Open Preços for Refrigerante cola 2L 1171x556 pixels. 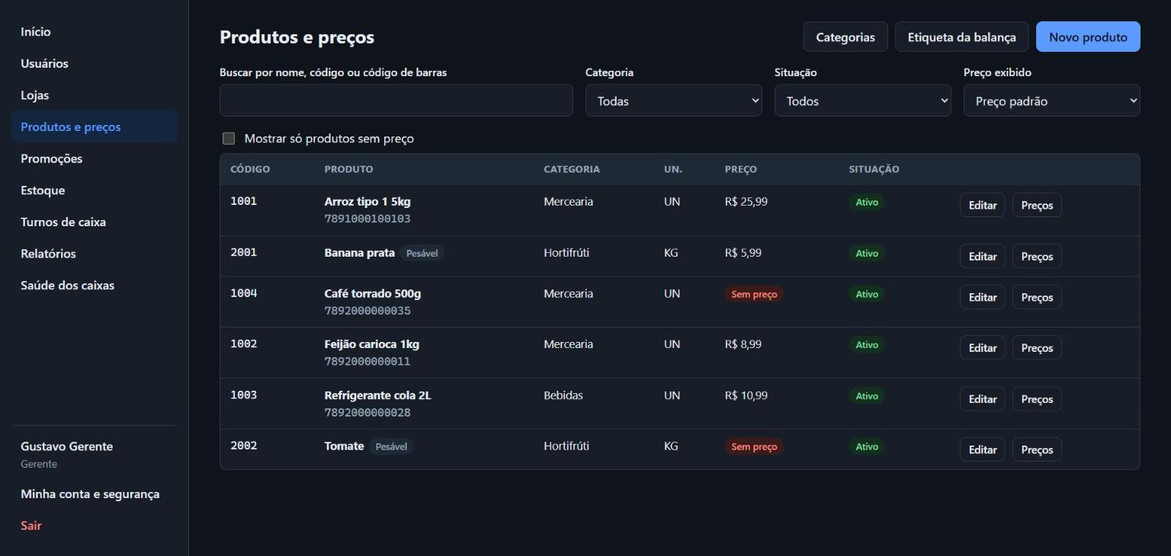[x=1037, y=398]
